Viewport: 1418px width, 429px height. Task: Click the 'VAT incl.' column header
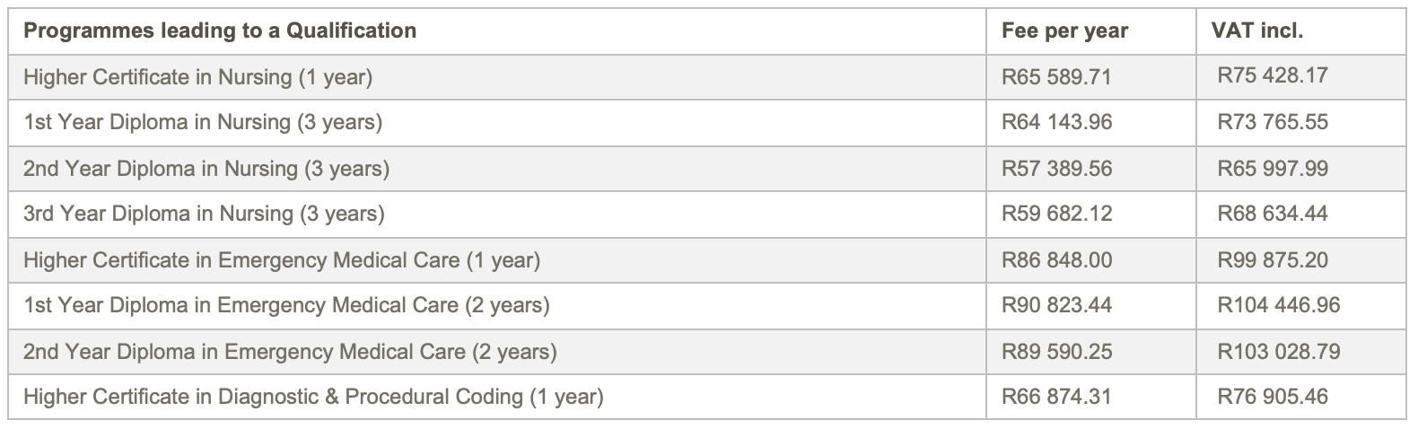(x=1256, y=31)
